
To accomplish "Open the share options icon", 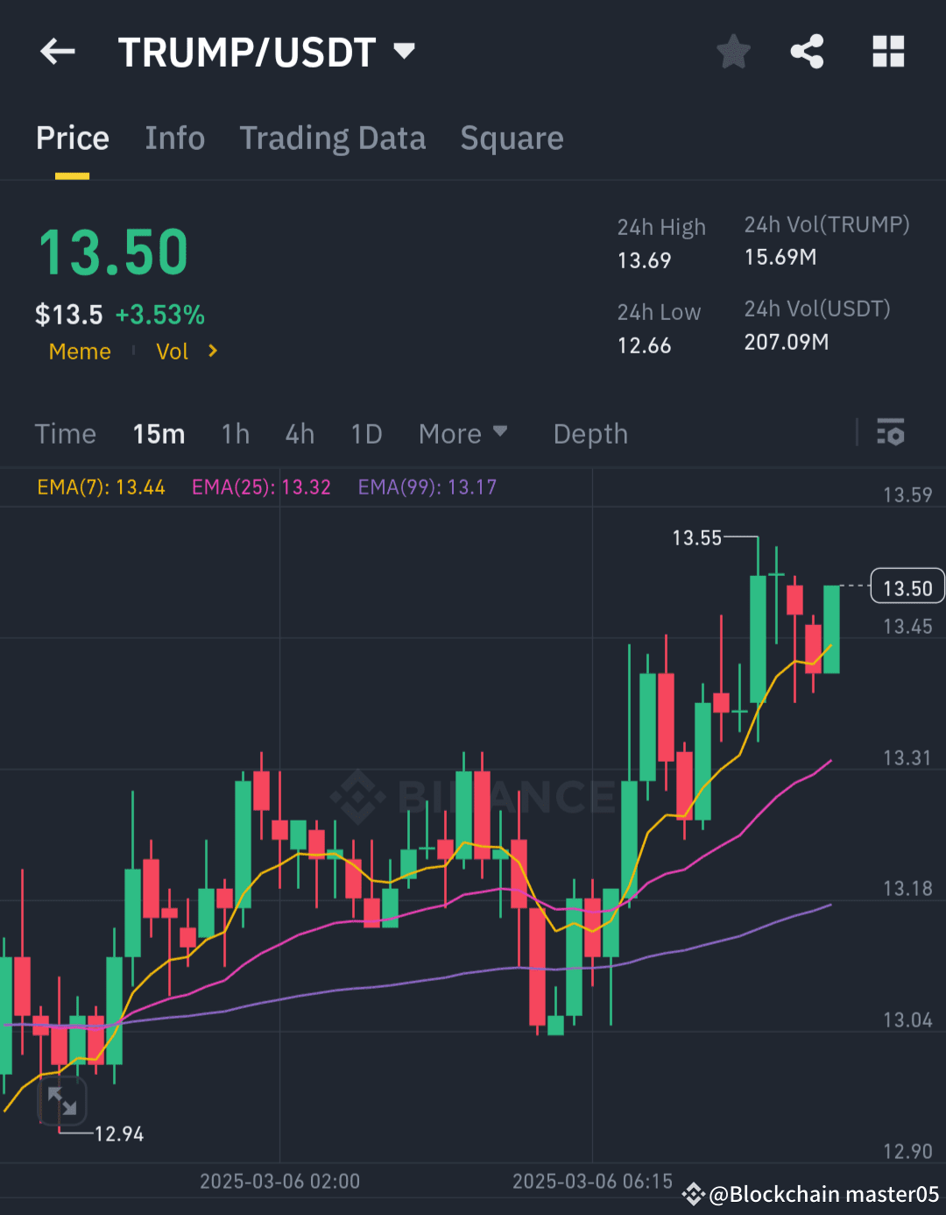I will [807, 52].
